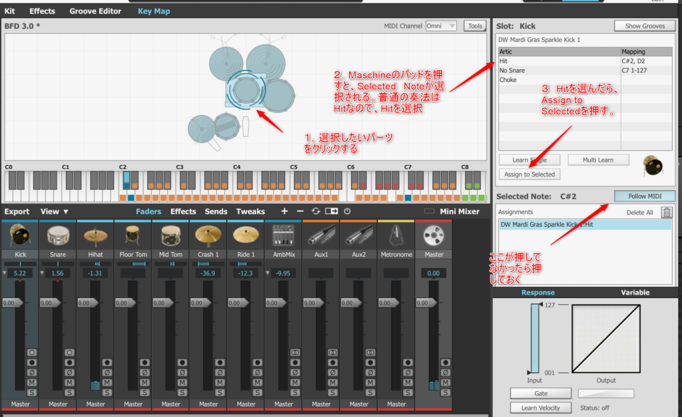Open the MIDI Channel Omni dropdown
Screen dimensions: 682x417
(x=441, y=26)
